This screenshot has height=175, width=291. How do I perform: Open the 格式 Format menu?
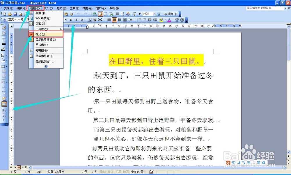click(x=61, y=8)
